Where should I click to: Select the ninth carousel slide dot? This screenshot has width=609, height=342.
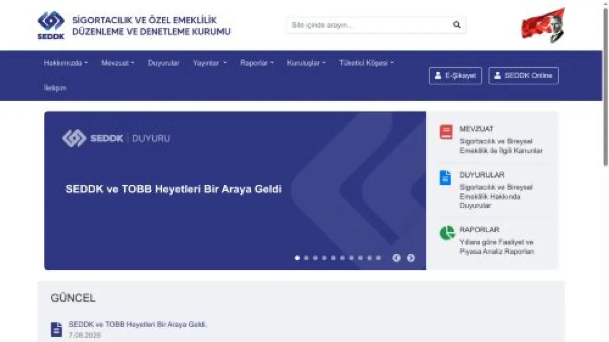pyautogui.click(x=370, y=258)
